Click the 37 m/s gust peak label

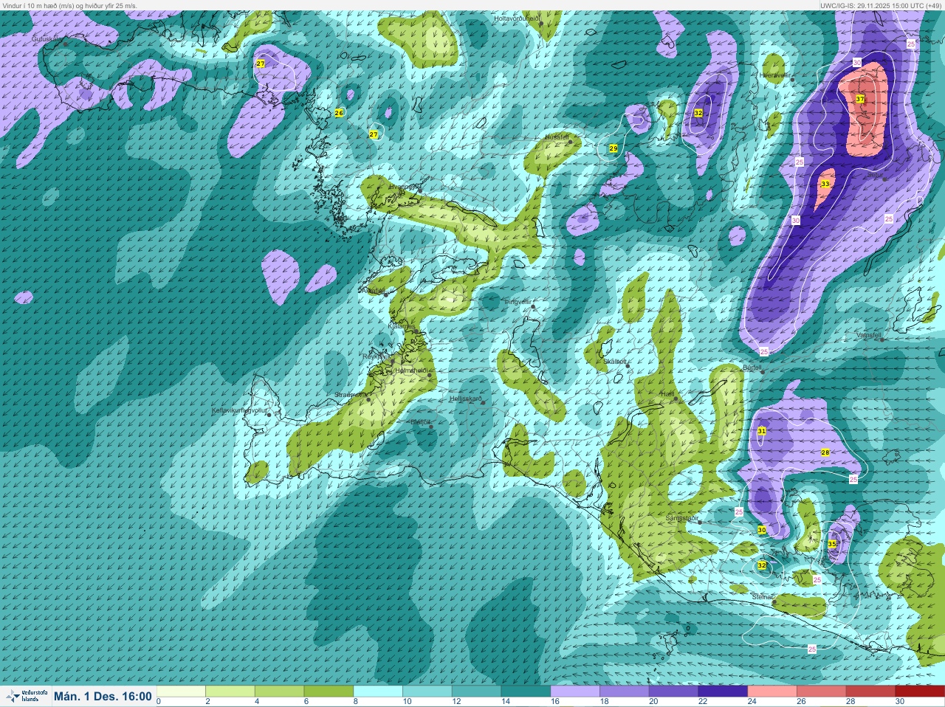click(x=860, y=99)
